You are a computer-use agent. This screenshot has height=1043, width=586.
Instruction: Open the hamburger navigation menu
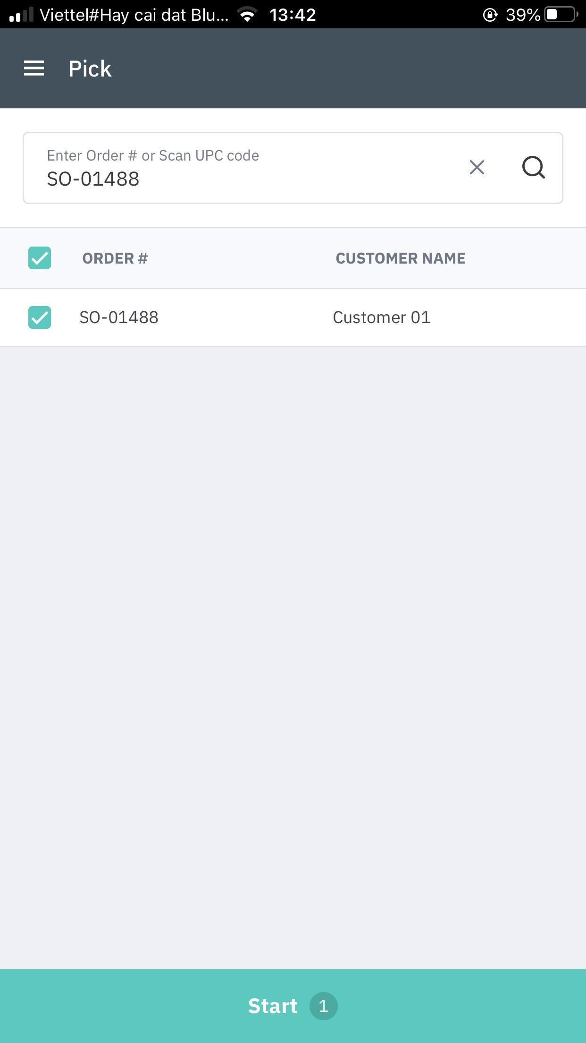point(34,68)
